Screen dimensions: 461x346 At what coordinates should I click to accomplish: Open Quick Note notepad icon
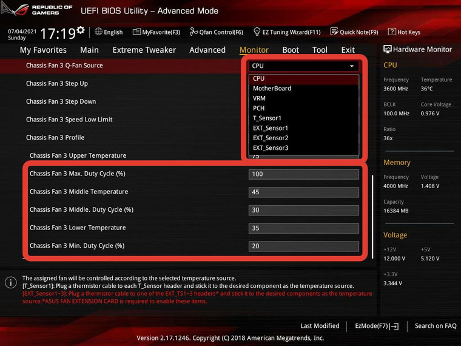pos(334,32)
